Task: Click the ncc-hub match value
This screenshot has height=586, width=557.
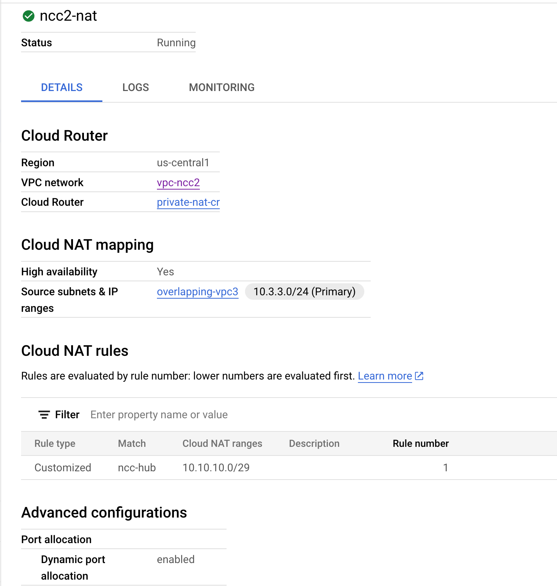Action: click(137, 468)
